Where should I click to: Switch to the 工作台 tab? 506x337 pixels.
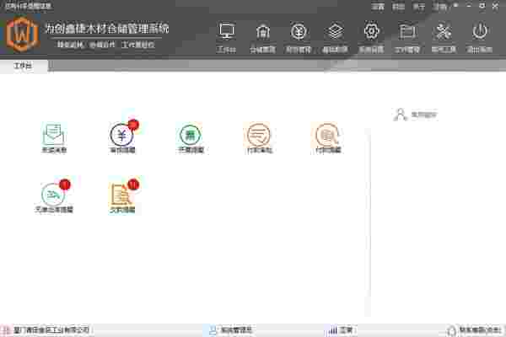pyautogui.click(x=24, y=66)
